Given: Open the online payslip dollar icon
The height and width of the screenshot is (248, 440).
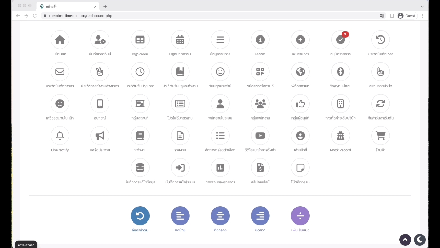Looking at the screenshot, I should 260,168.
